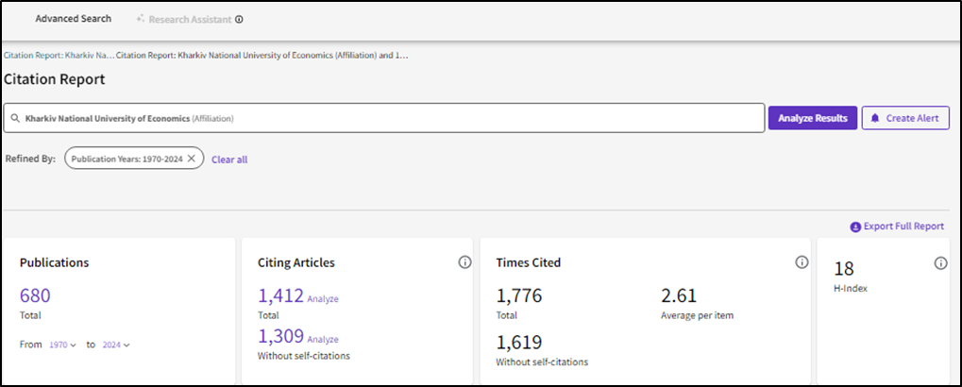Open the Advanced Search tab

(x=73, y=19)
